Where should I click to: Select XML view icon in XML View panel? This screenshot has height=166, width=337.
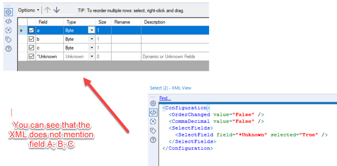pyautogui.click(x=153, y=113)
